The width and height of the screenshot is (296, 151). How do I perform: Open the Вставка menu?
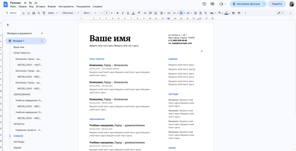pyautogui.click(x=40, y=6)
